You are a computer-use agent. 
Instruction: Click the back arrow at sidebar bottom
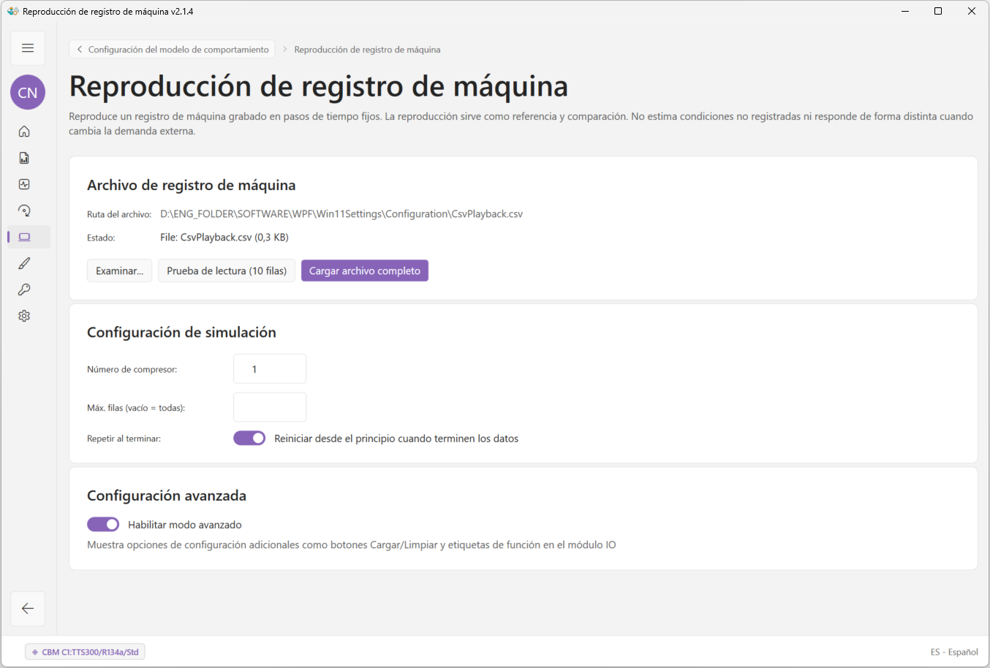pyautogui.click(x=28, y=609)
